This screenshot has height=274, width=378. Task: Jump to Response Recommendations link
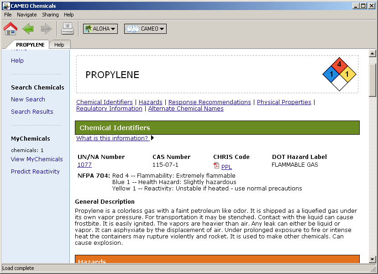tap(210, 102)
